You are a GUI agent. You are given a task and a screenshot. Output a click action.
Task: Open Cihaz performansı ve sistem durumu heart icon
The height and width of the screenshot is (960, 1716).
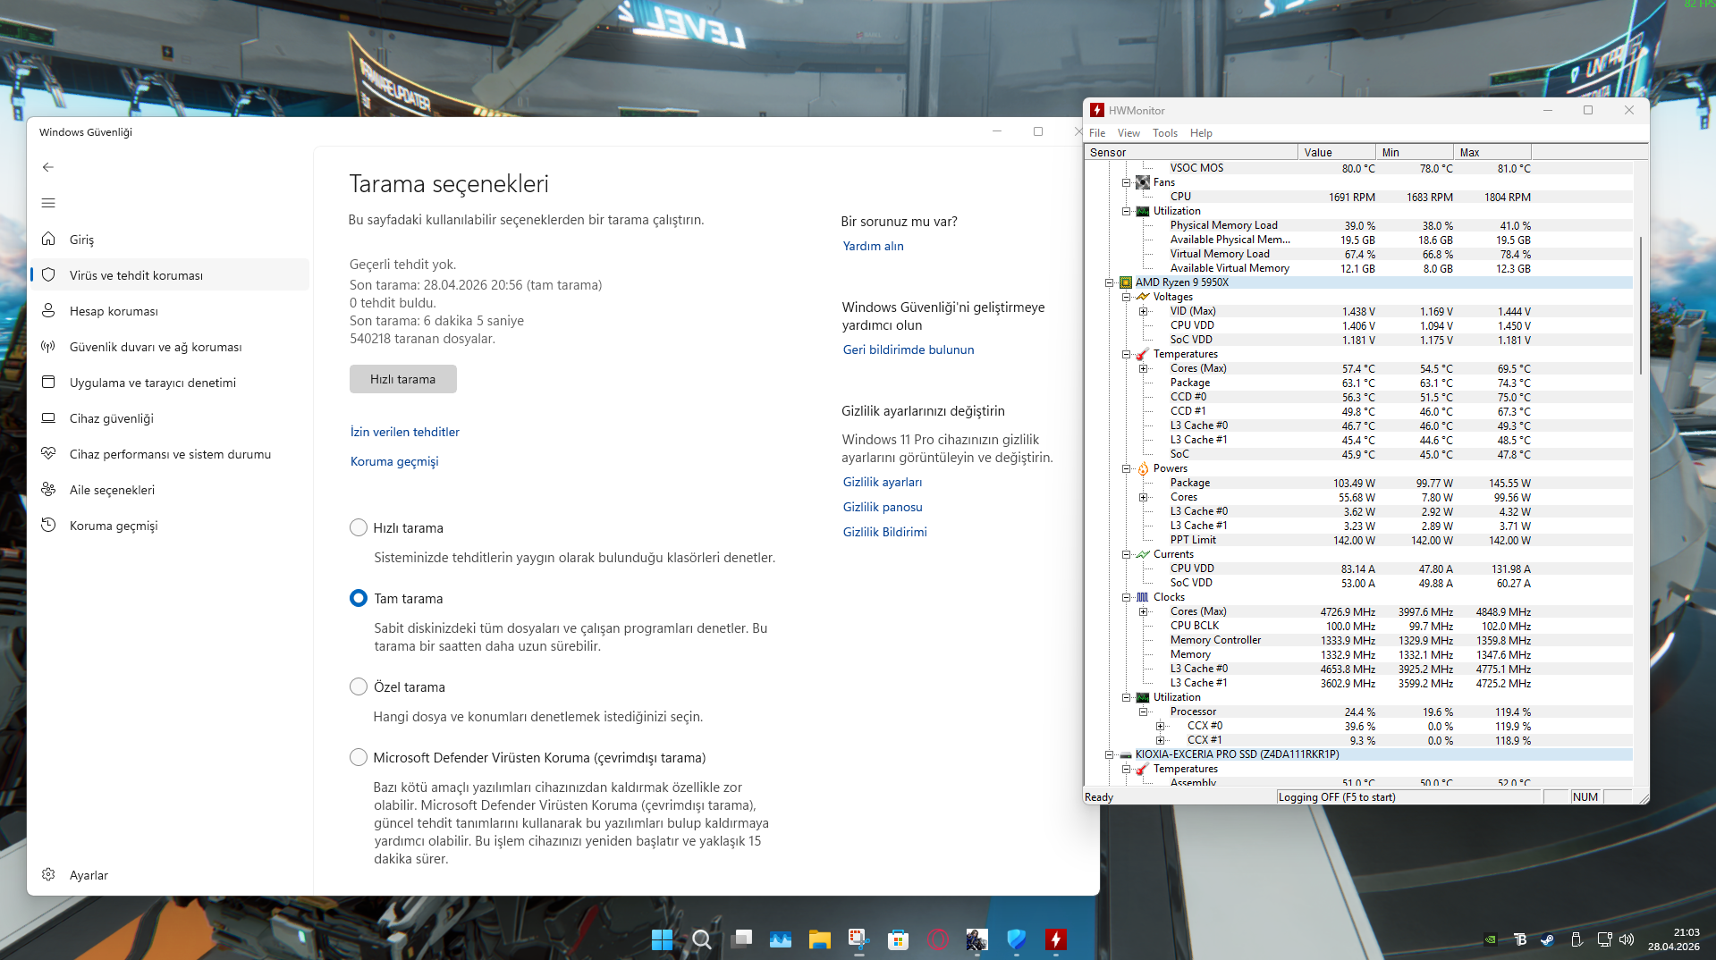pyautogui.click(x=48, y=453)
